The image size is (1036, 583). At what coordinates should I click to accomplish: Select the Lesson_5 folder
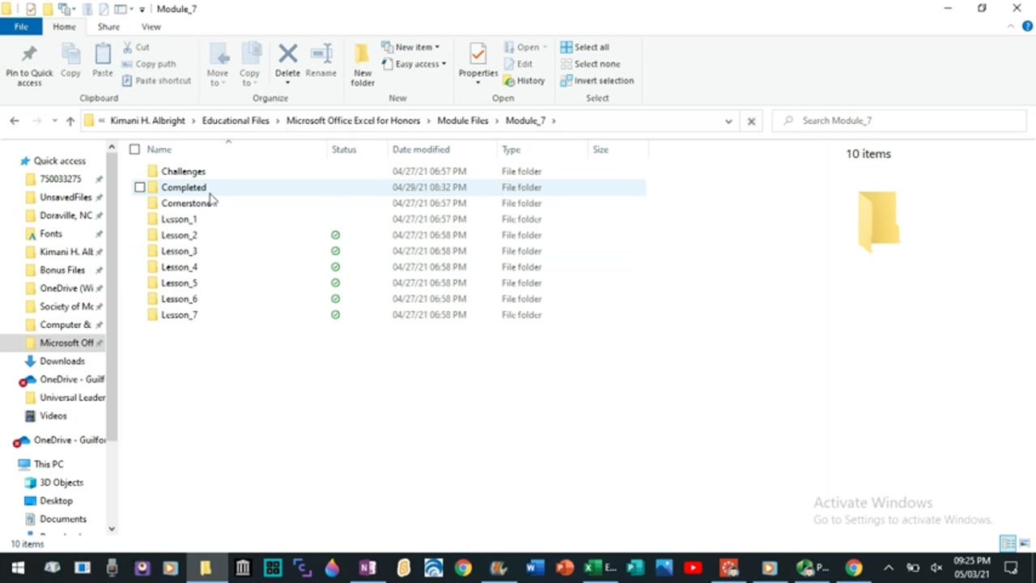click(x=179, y=283)
